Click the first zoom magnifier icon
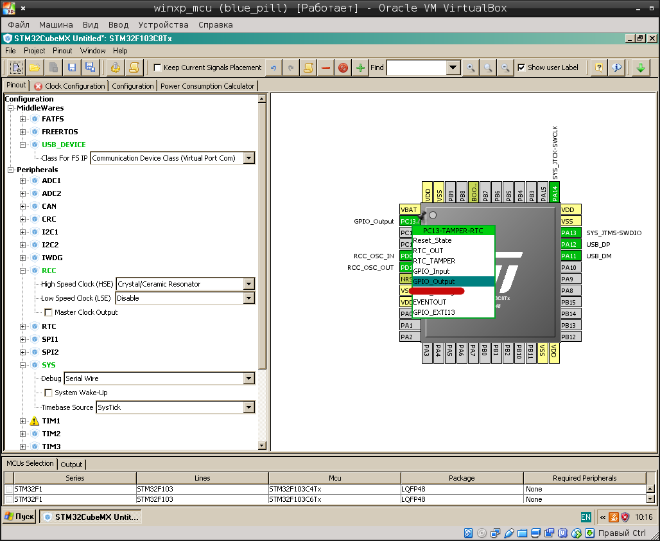The height and width of the screenshot is (541, 660). point(471,67)
